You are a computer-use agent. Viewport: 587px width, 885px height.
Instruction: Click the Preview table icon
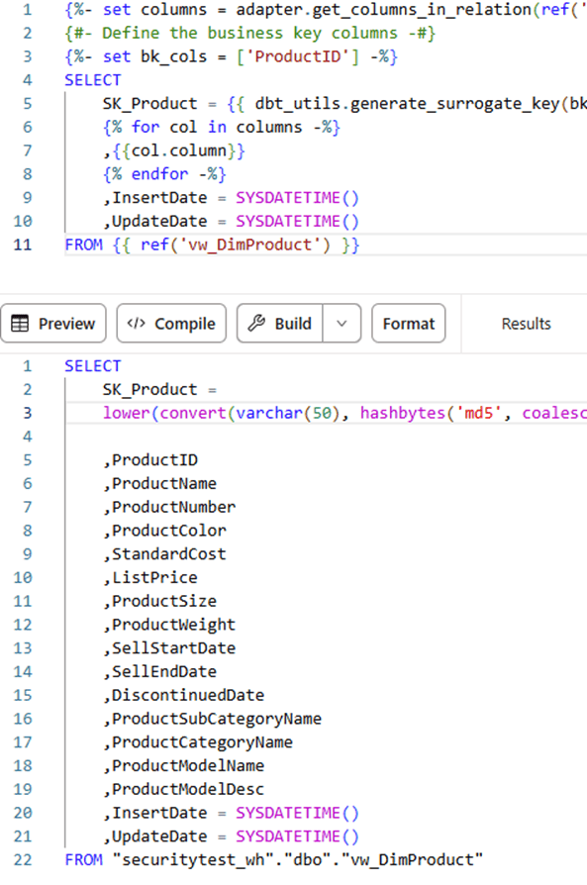point(20,324)
